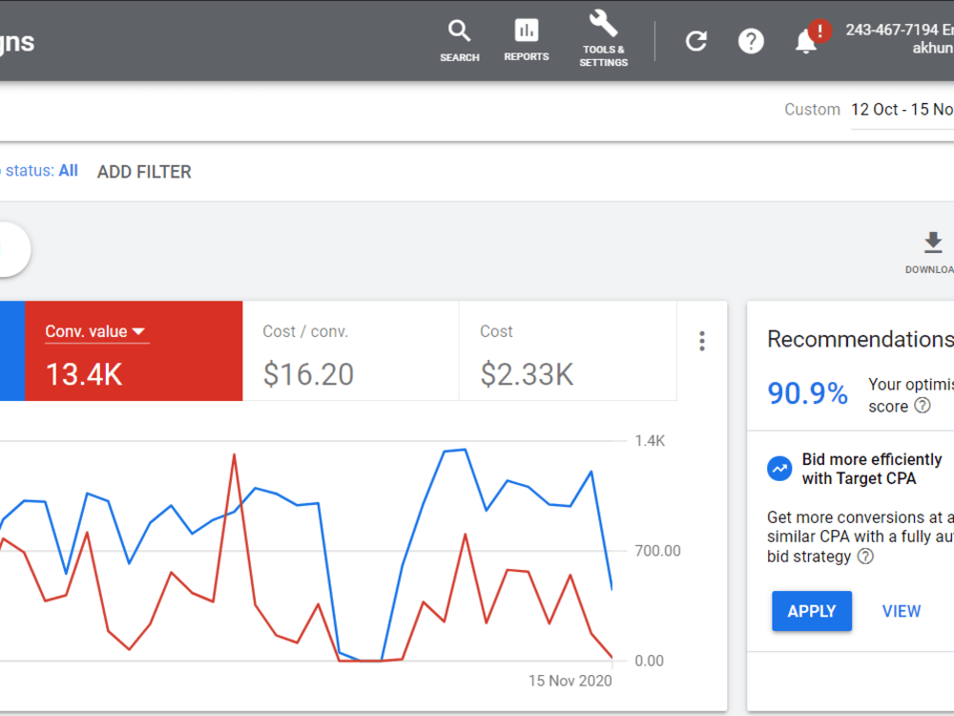Open the Help question mark icon

tap(751, 41)
